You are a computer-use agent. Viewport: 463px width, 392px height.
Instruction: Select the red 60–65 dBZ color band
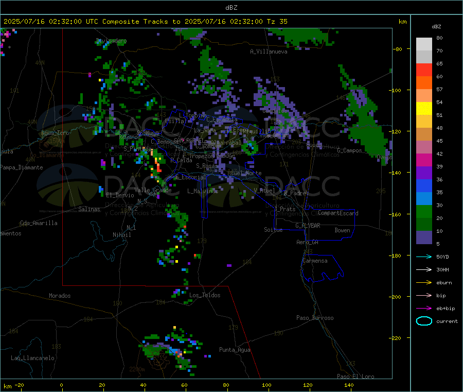(424, 70)
